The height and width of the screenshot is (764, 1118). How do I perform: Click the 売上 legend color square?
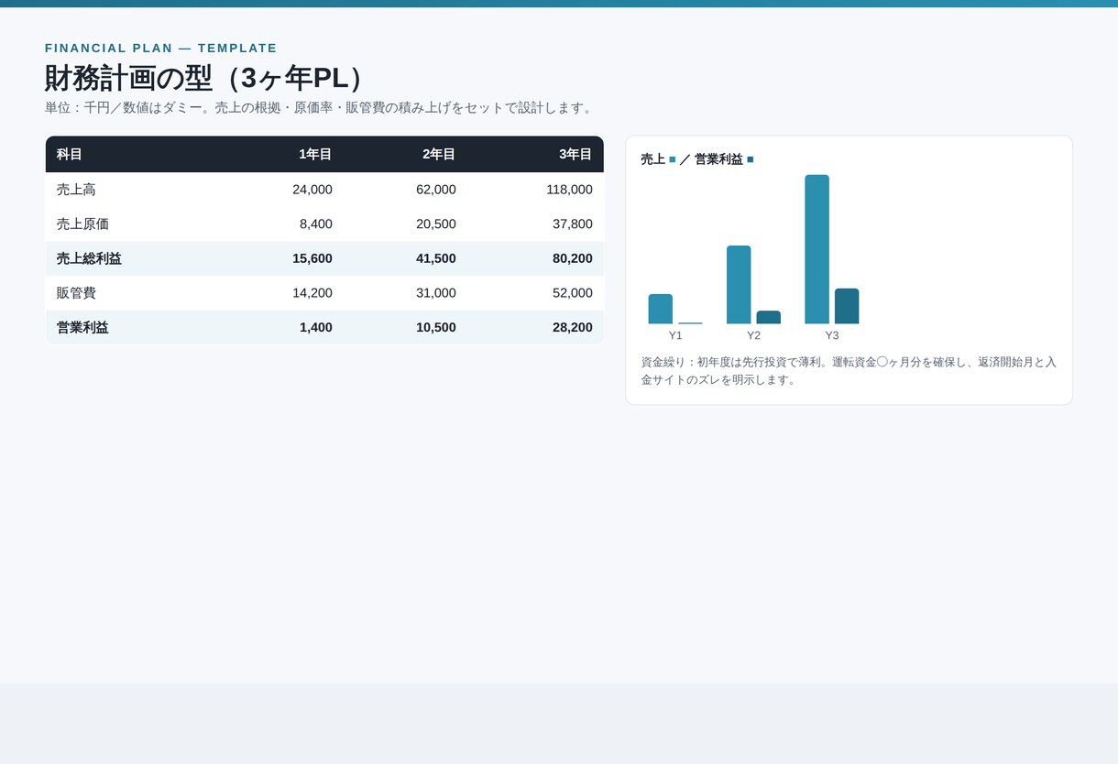click(673, 159)
